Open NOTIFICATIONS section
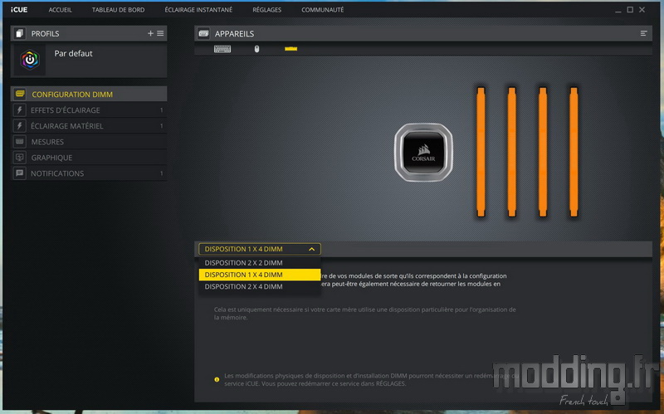Screen dimensions: 664x414 pos(89,173)
